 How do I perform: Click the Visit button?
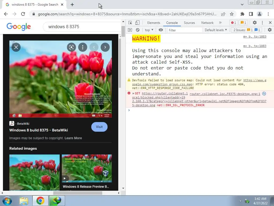99,127
